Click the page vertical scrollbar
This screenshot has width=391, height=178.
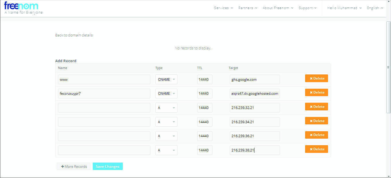(388, 67)
